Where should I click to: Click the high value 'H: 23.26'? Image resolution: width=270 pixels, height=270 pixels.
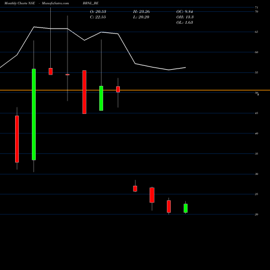point(141,12)
